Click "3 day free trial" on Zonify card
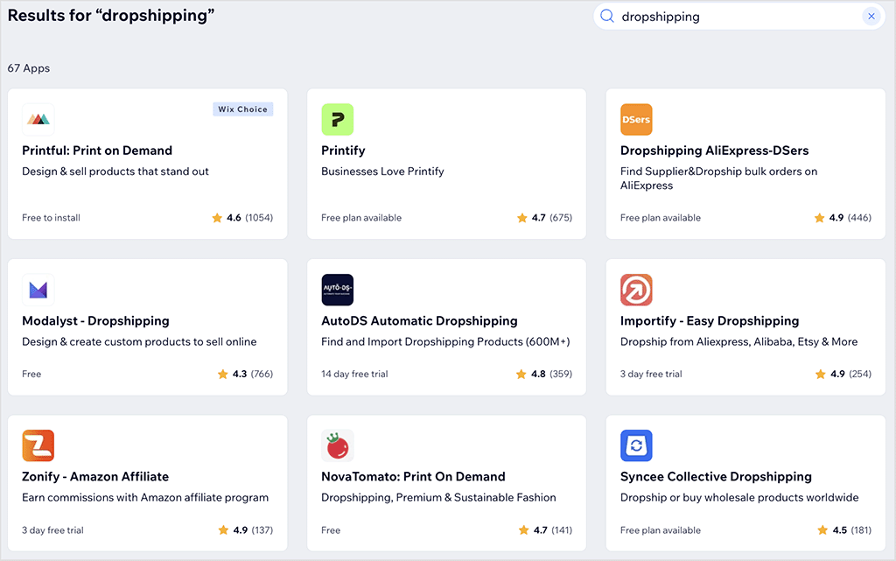This screenshot has width=896, height=561. pyautogui.click(x=52, y=530)
